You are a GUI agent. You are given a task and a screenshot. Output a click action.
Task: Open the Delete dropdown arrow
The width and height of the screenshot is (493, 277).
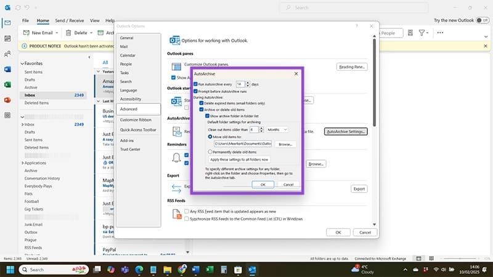pos(91,33)
